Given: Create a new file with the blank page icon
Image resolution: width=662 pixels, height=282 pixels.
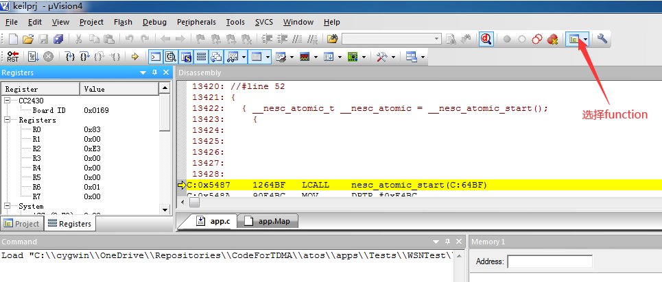Looking at the screenshot, I should tap(13, 39).
